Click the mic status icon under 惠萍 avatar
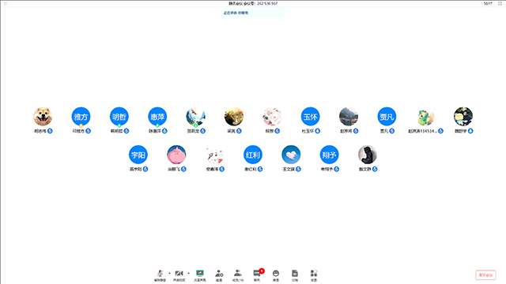The image size is (506, 284). (165, 131)
